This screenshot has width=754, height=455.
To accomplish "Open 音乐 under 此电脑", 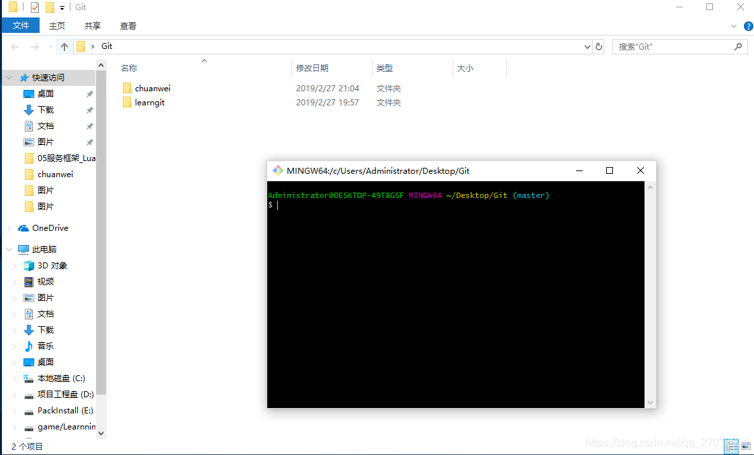I will (x=46, y=346).
